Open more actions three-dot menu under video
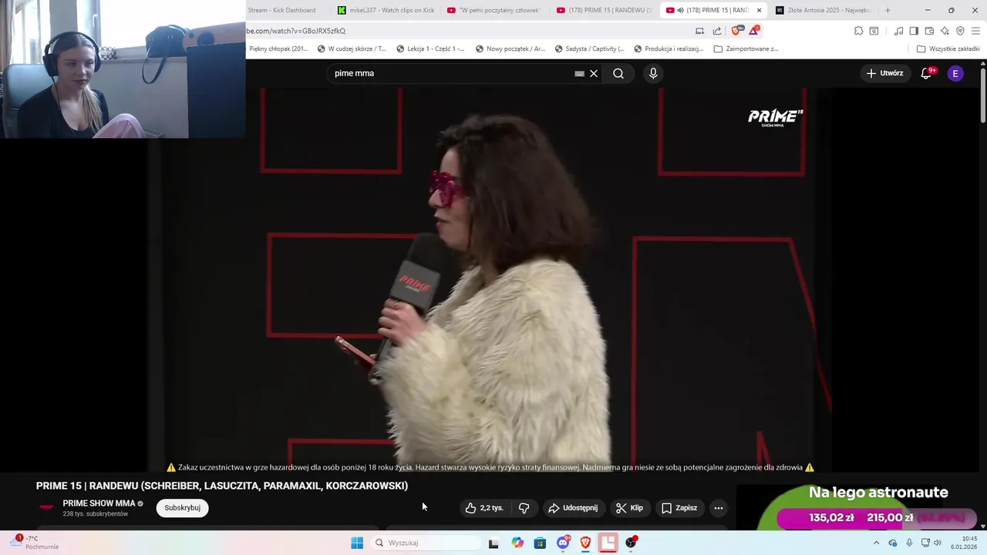Image resolution: width=987 pixels, height=555 pixels. tap(719, 508)
